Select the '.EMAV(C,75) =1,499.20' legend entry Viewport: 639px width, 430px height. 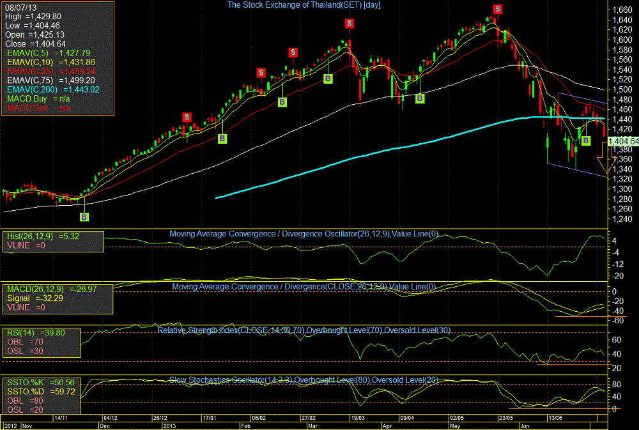tap(50, 81)
